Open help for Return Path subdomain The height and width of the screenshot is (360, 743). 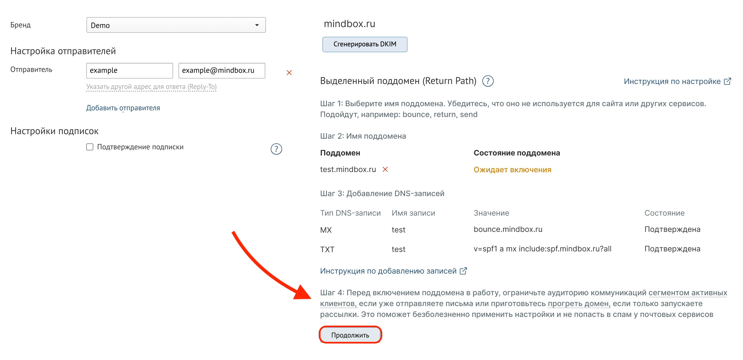[488, 81]
